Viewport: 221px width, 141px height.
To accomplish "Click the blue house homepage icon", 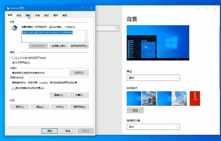I will [x=15, y=28].
